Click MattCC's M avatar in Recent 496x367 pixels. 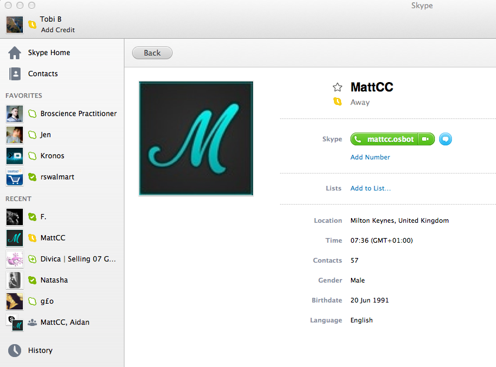click(15, 238)
